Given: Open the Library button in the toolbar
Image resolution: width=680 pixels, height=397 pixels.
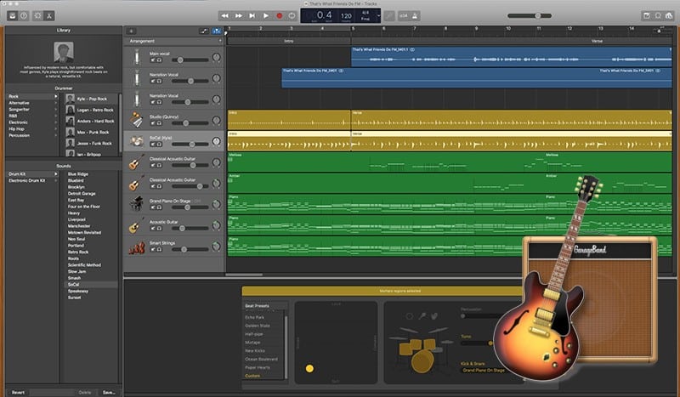Looking at the screenshot, I should tap(12, 15).
